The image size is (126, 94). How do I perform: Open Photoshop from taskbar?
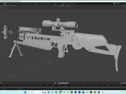[76, 92]
